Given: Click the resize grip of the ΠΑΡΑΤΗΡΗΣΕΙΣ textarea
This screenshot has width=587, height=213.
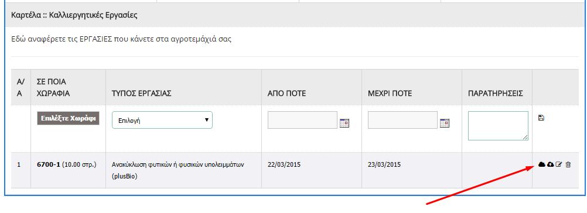Looking at the screenshot, I should coord(525,138).
